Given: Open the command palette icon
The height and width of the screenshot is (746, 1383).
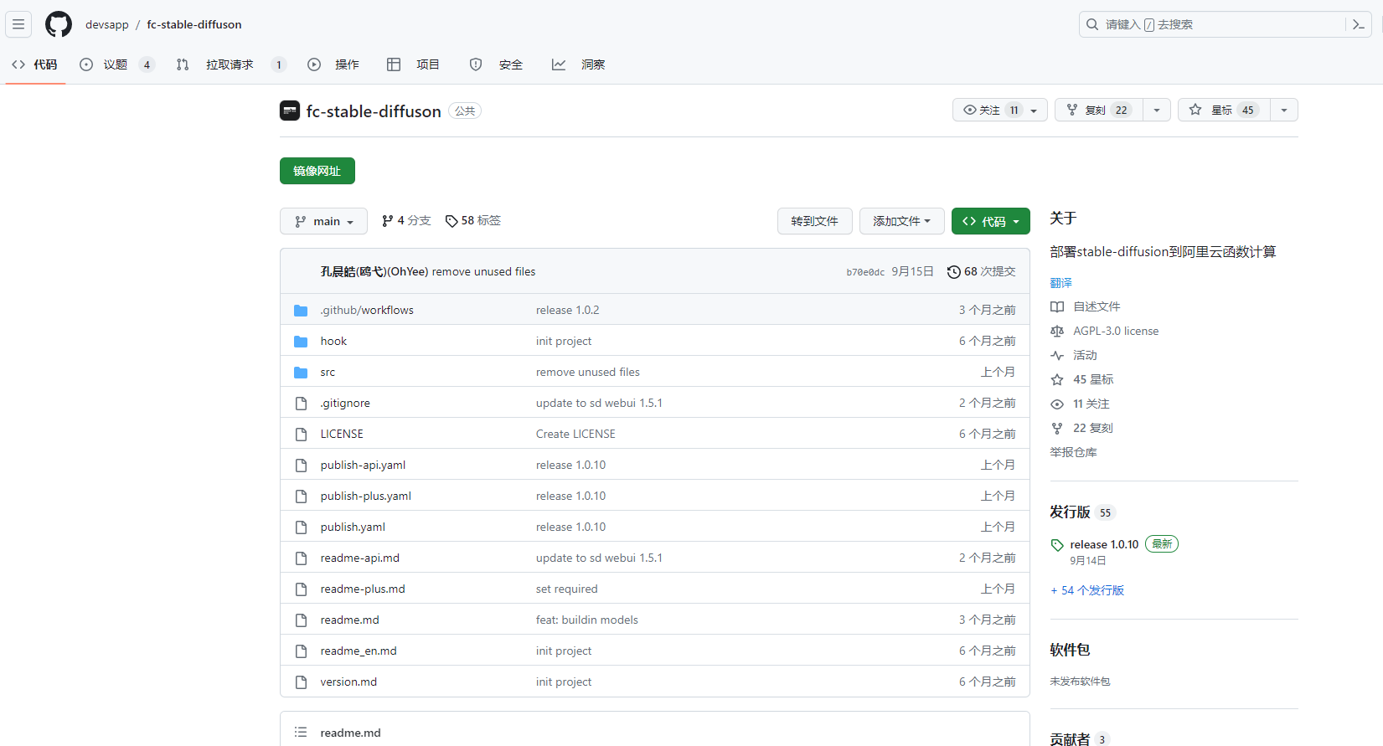Looking at the screenshot, I should tap(1359, 24).
